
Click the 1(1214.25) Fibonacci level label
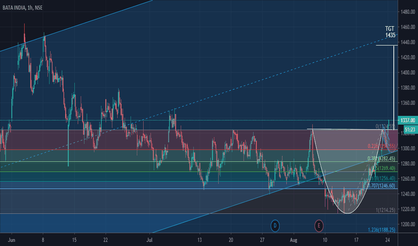coord(385,210)
